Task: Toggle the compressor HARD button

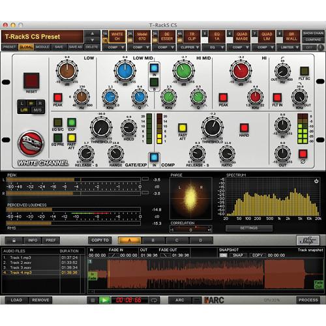Action: pos(244,128)
